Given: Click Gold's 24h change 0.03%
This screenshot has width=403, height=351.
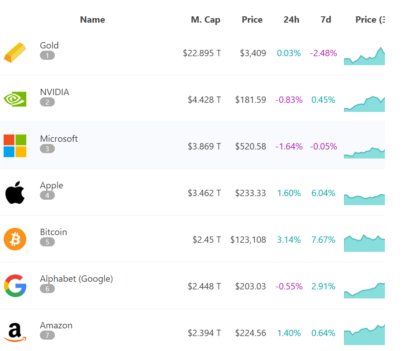Looking at the screenshot, I should (x=289, y=53).
